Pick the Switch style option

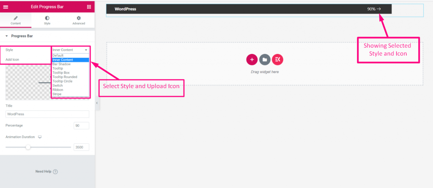point(70,86)
